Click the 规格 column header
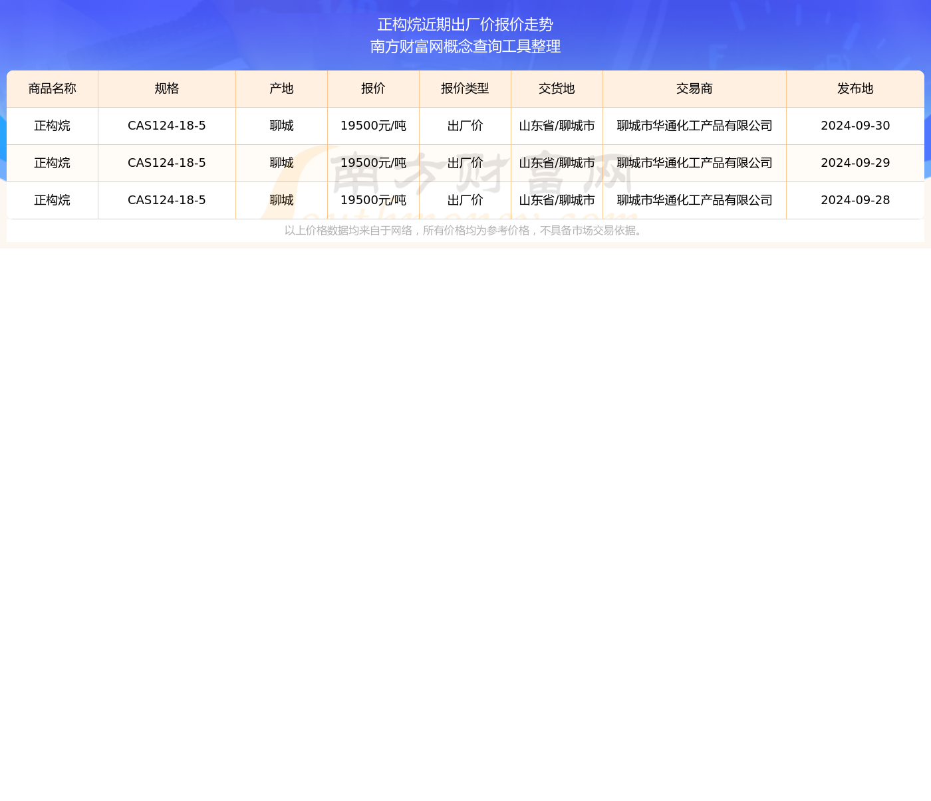931x801 pixels. pyautogui.click(x=167, y=89)
